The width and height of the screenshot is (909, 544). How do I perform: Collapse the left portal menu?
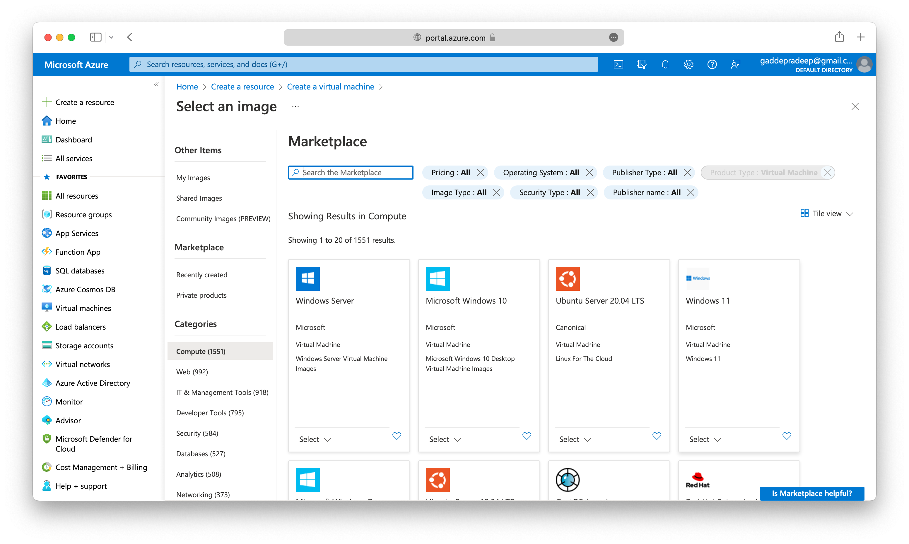(156, 85)
